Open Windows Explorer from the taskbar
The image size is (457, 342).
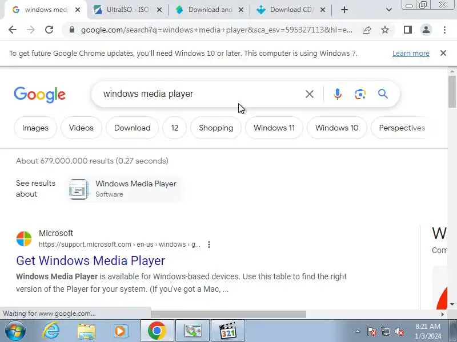[86, 331]
